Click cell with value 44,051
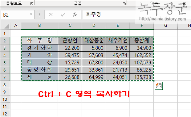This screenshot has width=191, height=117. pos(118,77)
